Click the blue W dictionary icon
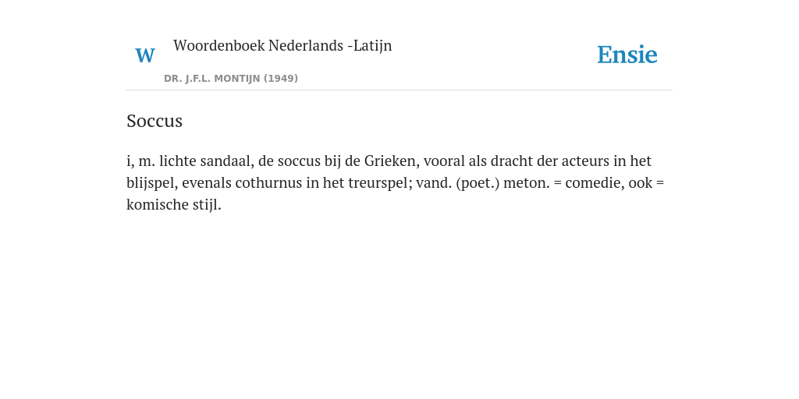 145,55
